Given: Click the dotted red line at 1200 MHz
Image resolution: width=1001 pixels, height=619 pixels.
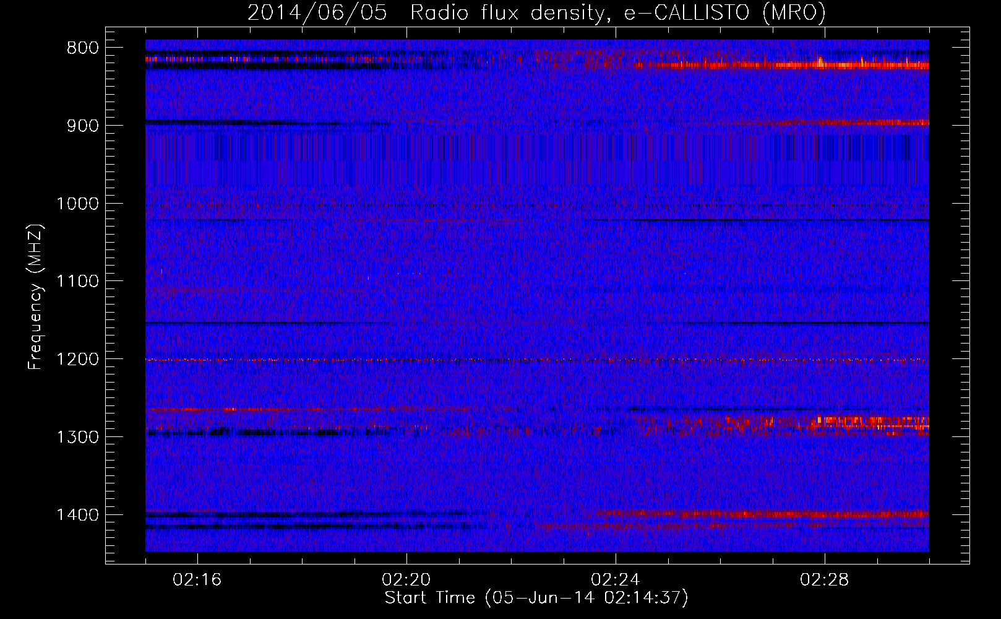Looking at the screenshot, I should 537,360.
